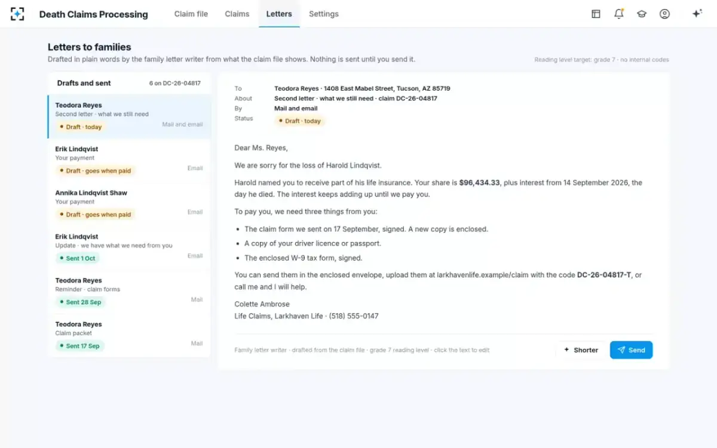Switch to the Claim file tab
Image resolution: width=717 pixels, height=448 pixels.
[x=191, y=14]
